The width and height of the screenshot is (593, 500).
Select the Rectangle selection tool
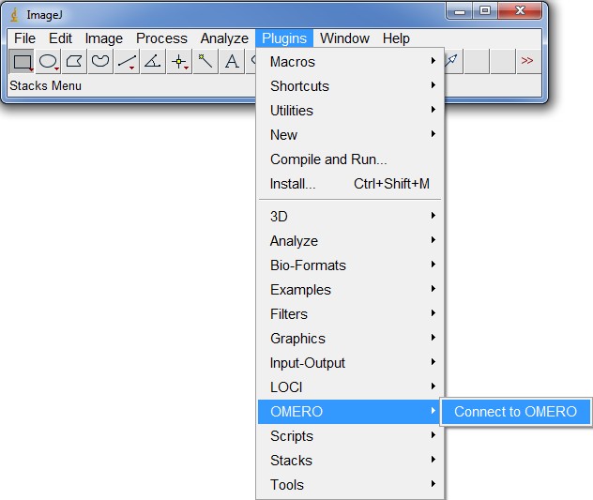pyautogui.click(x=23, y=62)
